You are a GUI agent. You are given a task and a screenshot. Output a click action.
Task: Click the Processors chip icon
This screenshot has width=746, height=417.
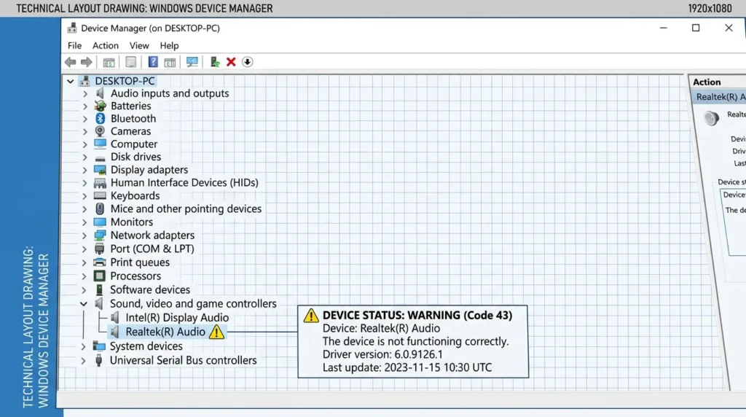[99, 276]
